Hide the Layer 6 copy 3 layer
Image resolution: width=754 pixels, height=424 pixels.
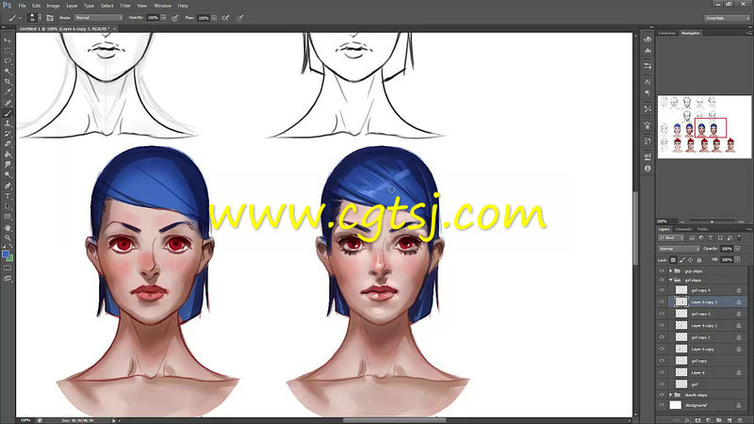662,302
